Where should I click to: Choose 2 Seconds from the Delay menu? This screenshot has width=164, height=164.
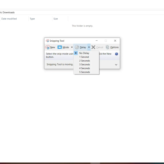point(84,61)
